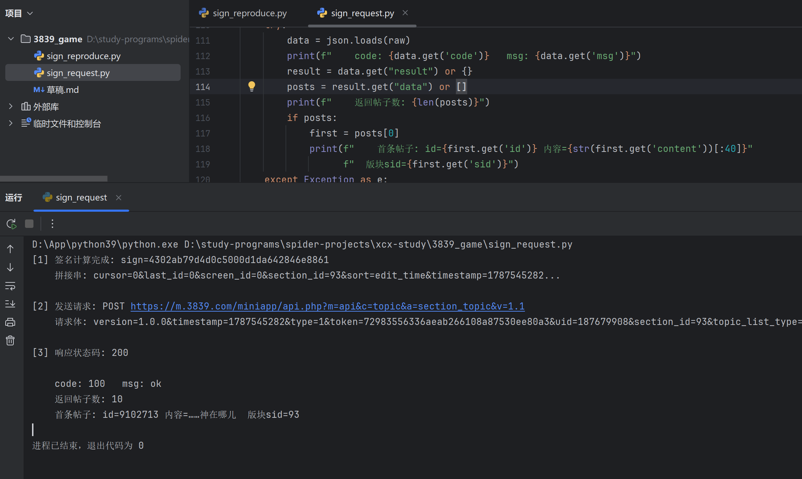802x479 pixels.
Task: Open the run toolbar more options menu
Action: (52, 224)
